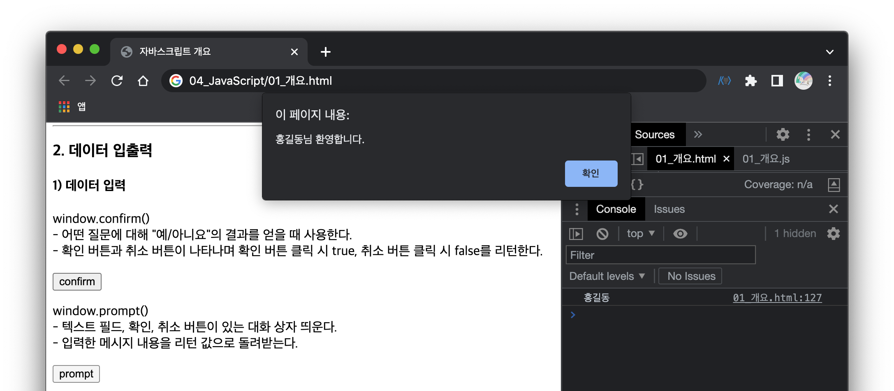Expand the tab search chevron
Screen dimensions: 894x391
click(x=830, y=52)
